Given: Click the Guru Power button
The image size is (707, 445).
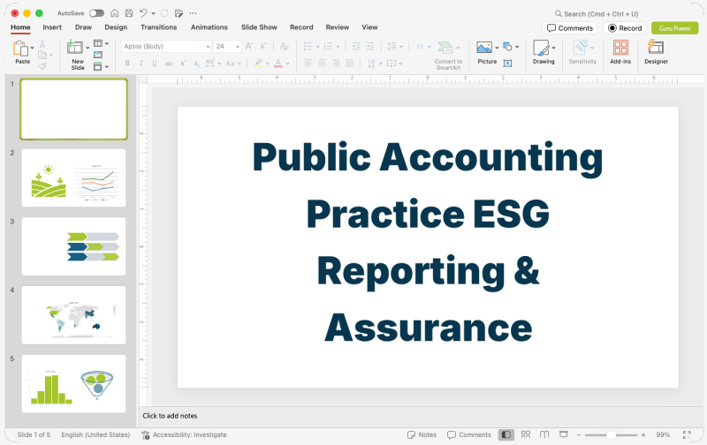Looking at the screenshot, I should 675,28.
